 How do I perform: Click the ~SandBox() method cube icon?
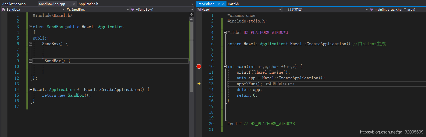click(133, 9)
